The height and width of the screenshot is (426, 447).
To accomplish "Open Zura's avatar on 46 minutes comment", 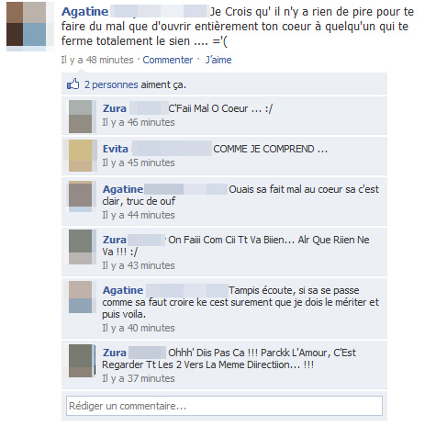I will (x=80, y=117).
